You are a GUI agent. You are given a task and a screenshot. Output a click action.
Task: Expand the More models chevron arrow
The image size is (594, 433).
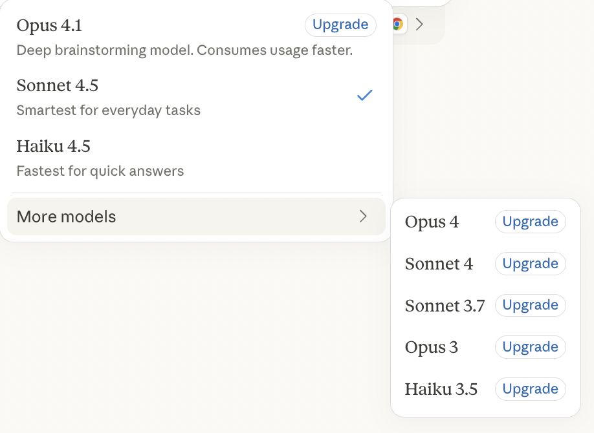pos(364,216)
